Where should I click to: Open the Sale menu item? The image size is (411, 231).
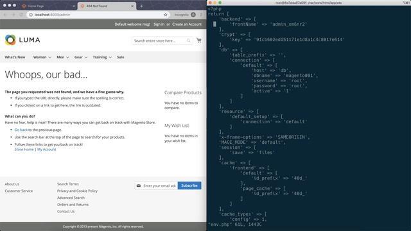pos(121,57)
